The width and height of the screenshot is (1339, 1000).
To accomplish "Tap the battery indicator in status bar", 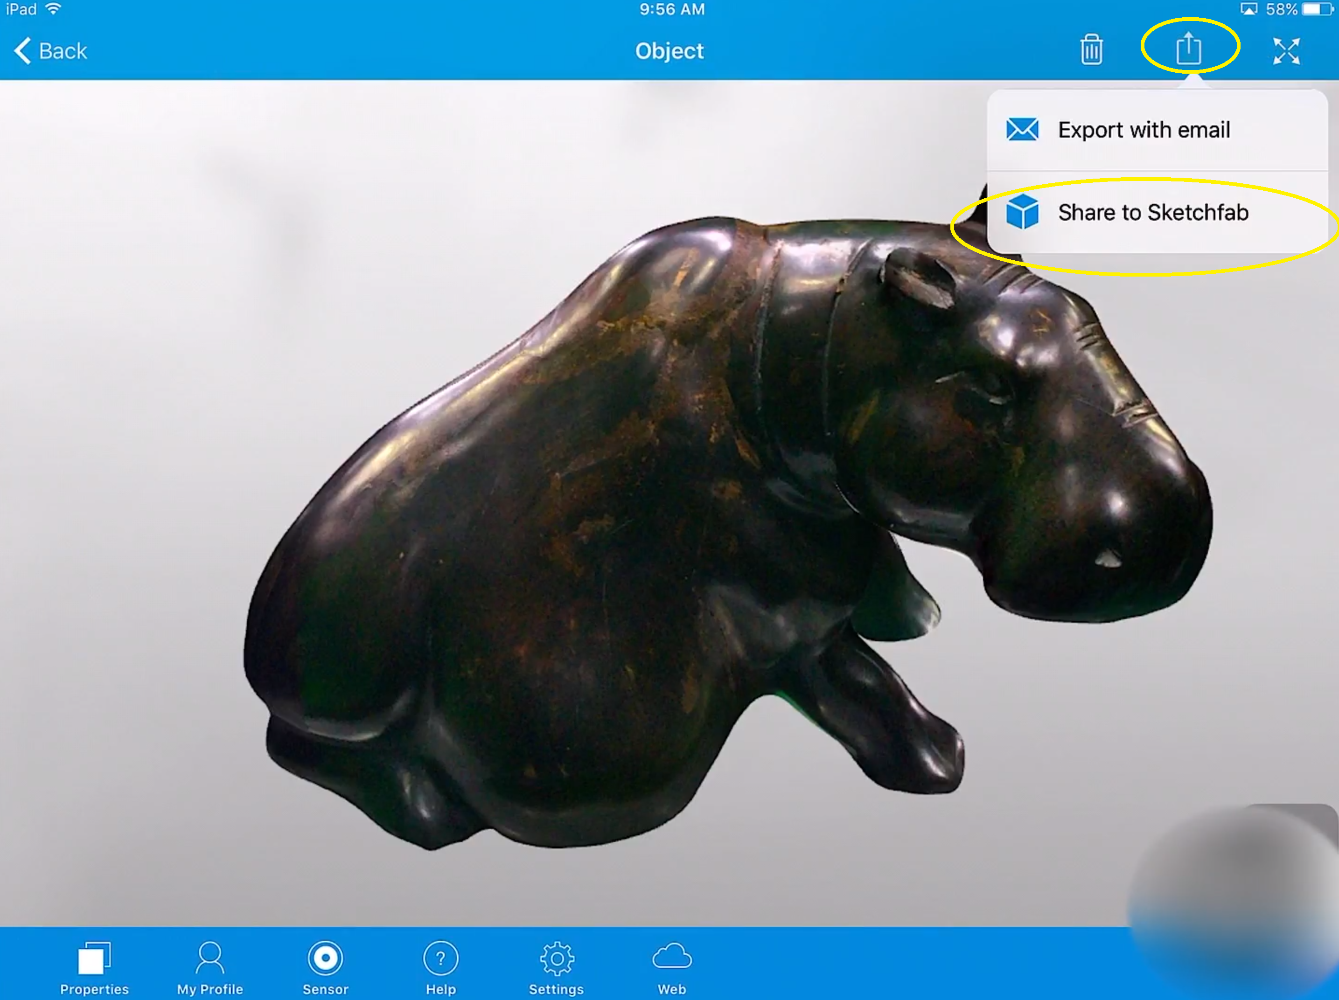I will 1317,9.
